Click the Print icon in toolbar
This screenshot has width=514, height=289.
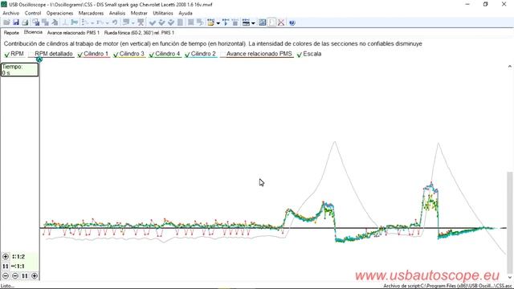tap(25, 22)
